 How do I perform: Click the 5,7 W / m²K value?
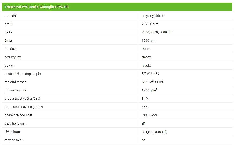(150, 74)
